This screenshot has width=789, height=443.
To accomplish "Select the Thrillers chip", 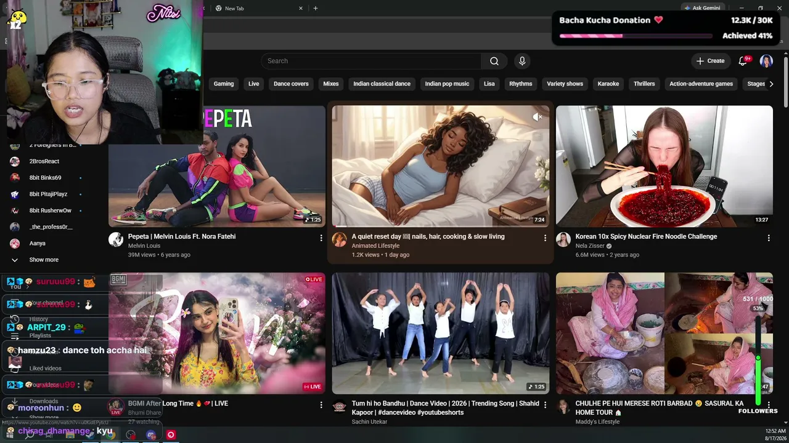I will pyautogui.click(x=644, y=84).
